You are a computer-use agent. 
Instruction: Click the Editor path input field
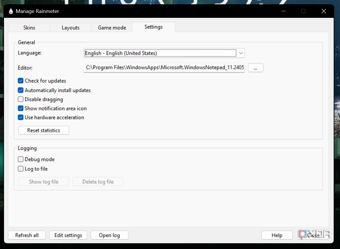[x=164, y=68]
